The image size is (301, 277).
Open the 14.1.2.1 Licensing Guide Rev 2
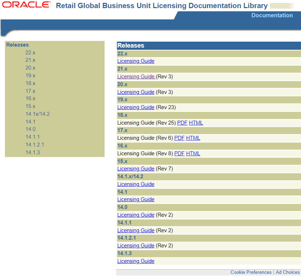coord(136,245)
